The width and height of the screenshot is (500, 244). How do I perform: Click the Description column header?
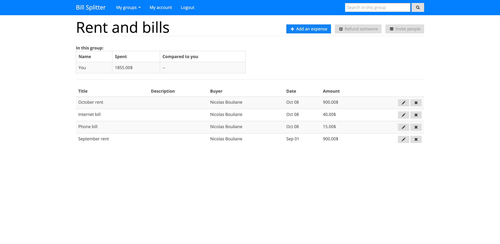(x=163, y=91)
